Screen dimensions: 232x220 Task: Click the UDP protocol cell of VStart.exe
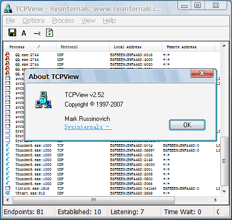tap(60, 193)
